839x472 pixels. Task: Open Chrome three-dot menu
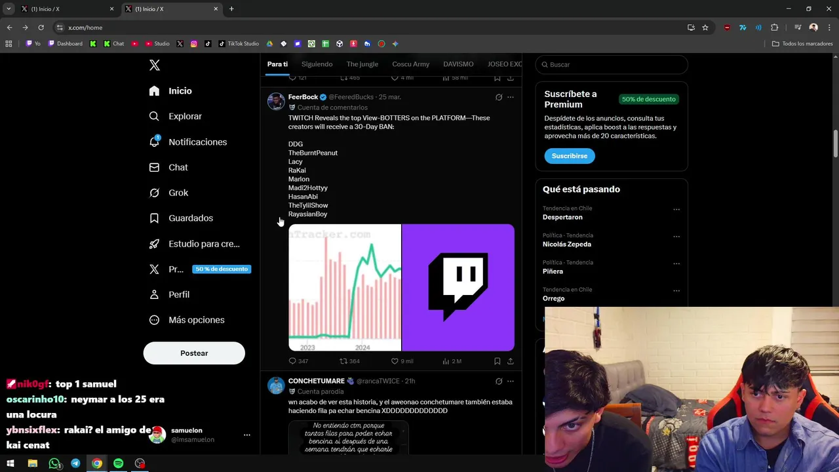pyautogui.click(x=829, y=28)
